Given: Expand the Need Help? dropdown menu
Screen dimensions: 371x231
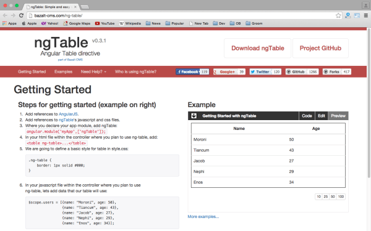Looking at the screenshot, I should (93, 71).
